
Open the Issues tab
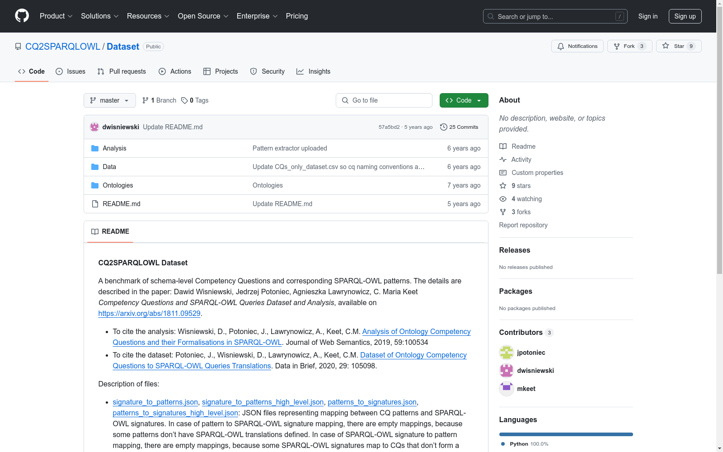(70, 71)
